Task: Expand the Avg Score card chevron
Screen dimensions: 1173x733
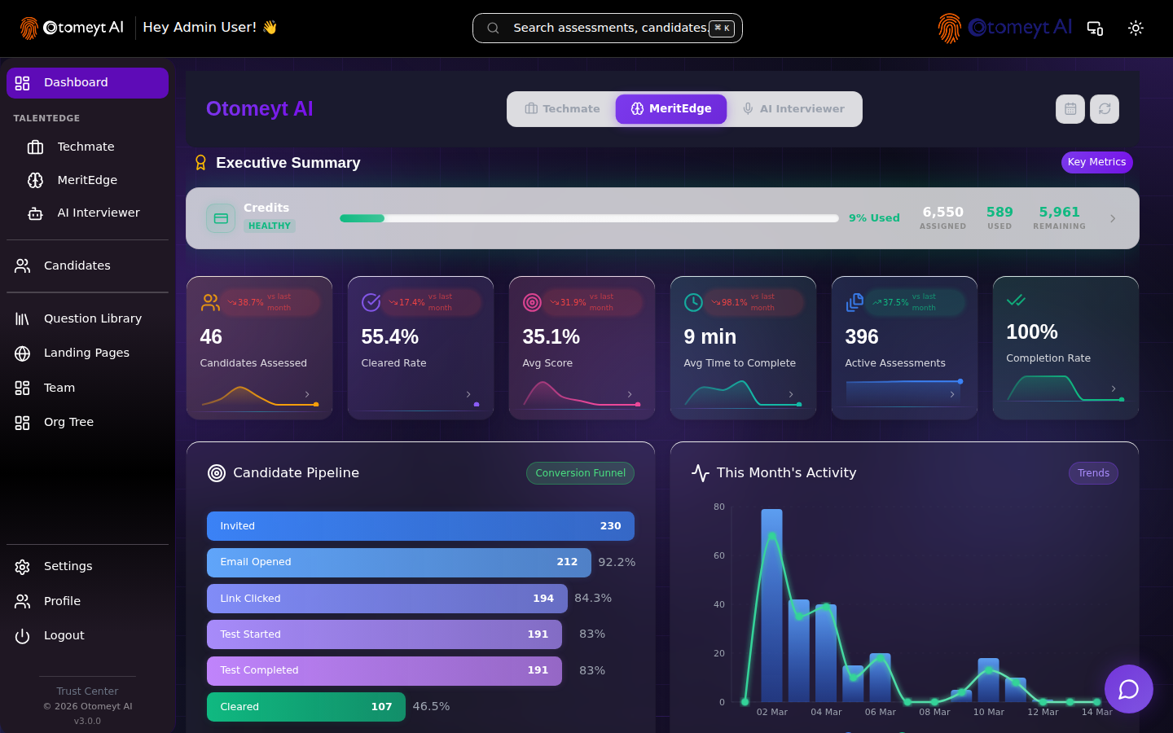Action: (630, 394)
